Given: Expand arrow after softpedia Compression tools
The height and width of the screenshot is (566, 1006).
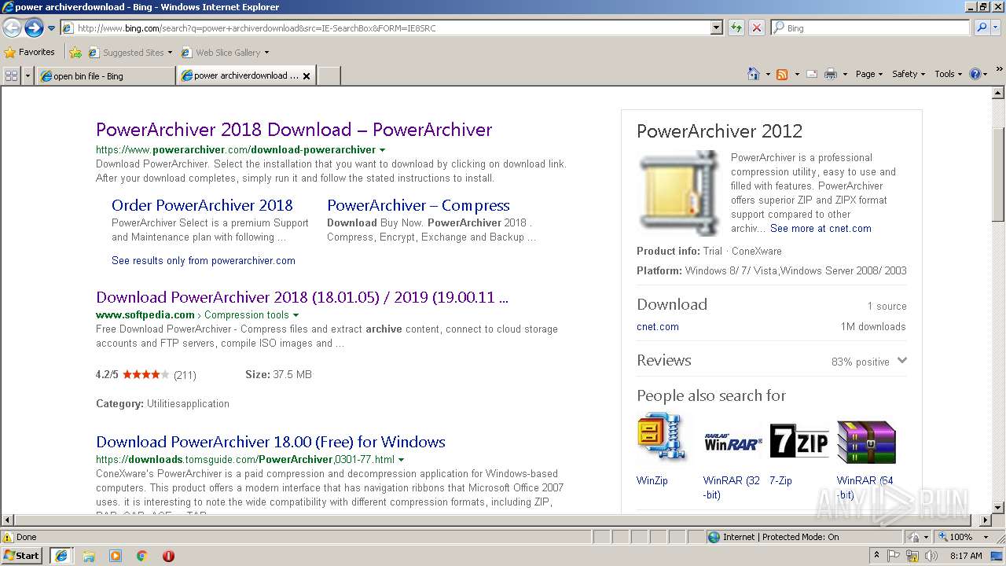Looking at the screenshot, I should click(296, 315).
